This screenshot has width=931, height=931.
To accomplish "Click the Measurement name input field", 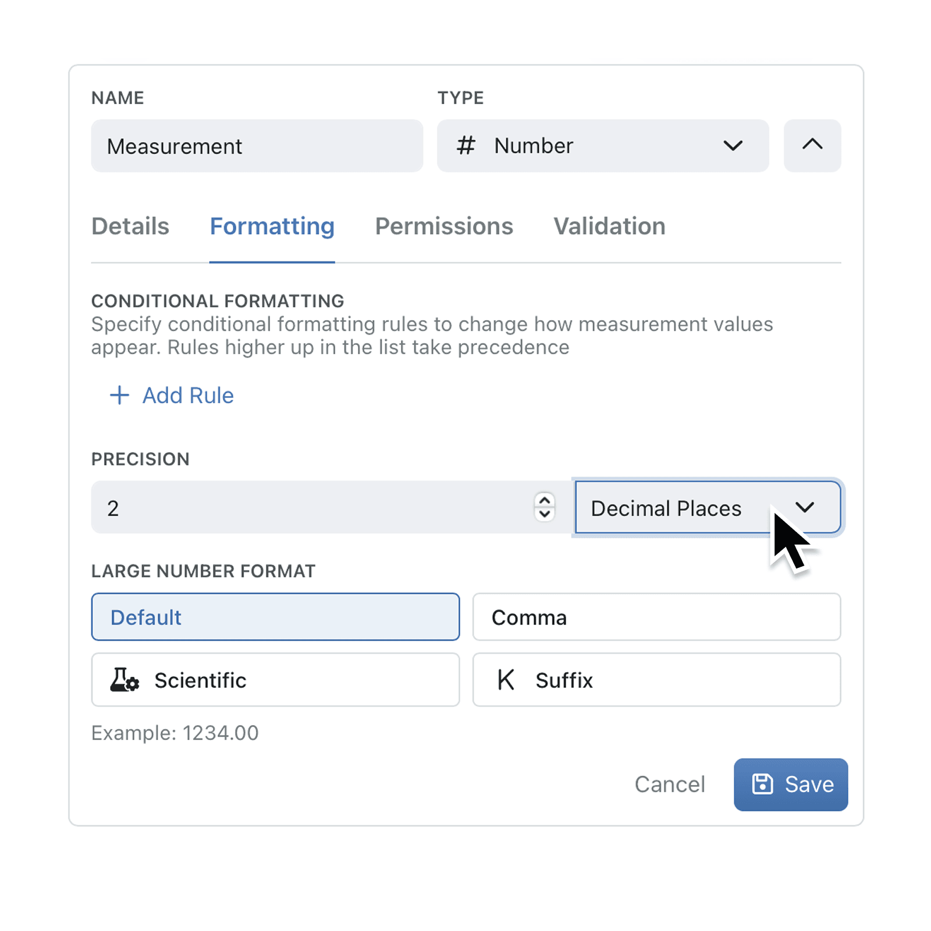I will (257, 146).
